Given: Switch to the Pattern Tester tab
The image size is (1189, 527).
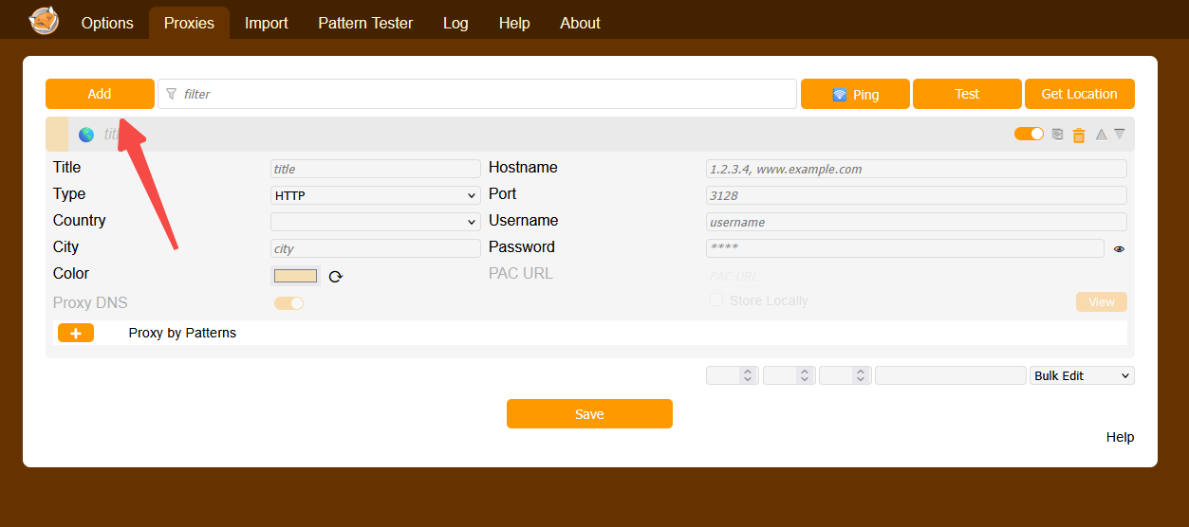Looking at the screenshot, I should coord(365,23).
